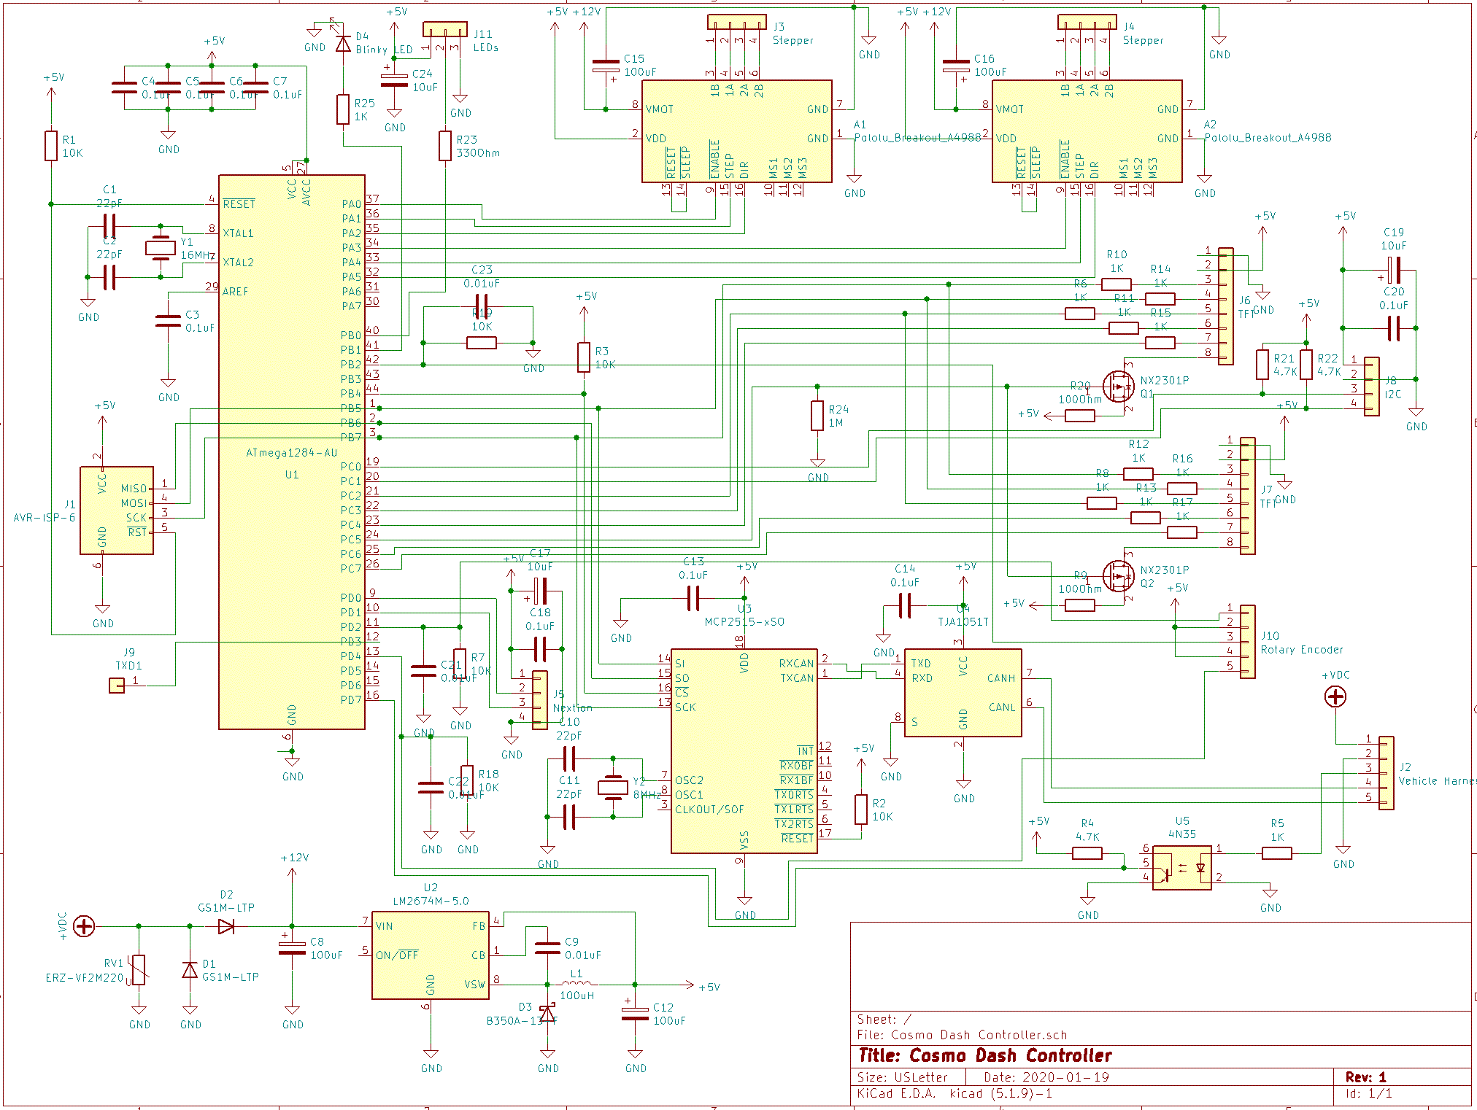Viewport: 1477px width, 1110px height.
Task: Select the R21 4.7K I2C pull-up resistor
Action: click(1262, 365)
